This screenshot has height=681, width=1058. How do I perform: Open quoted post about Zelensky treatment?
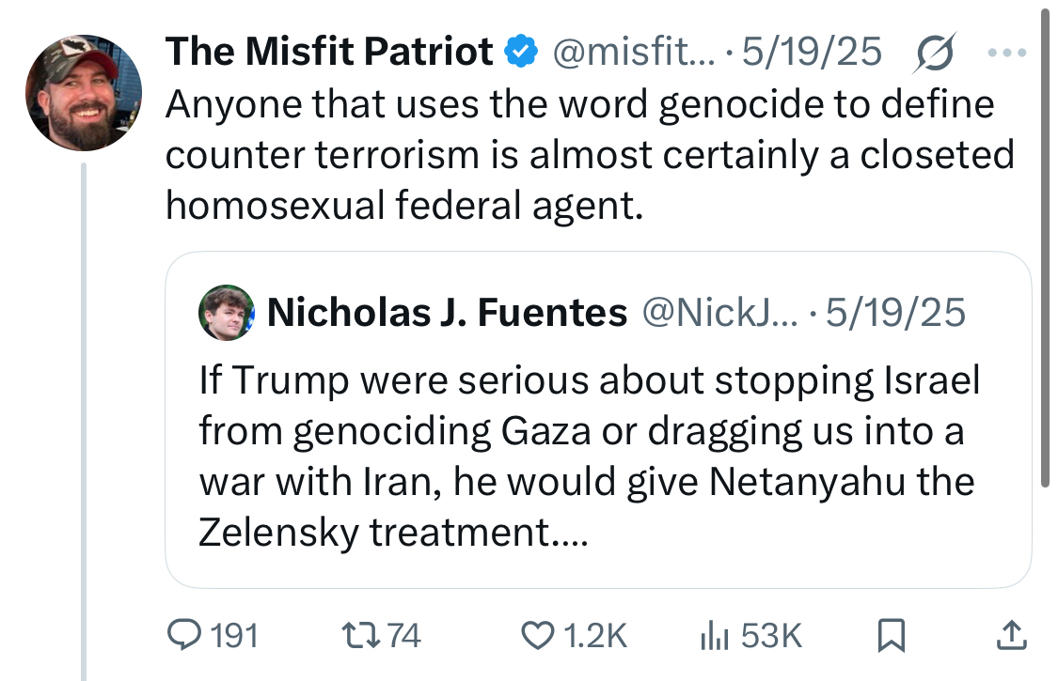pyautogui.click(x=598, y=419)
